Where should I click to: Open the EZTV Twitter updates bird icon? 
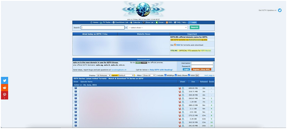pos(280,10)
